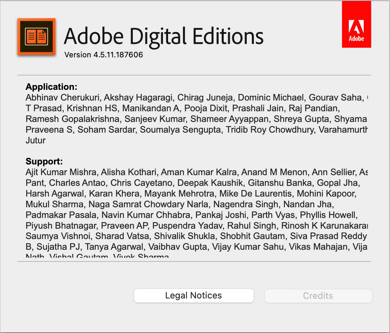This screenshot has width=390, height=333.
Task: Click the name Phyllis Howell
Action: click(x=327, y=215)
